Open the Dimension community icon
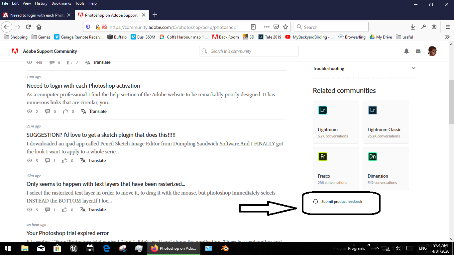Image resolution: width=454 pixels, height=255 pixels. pos(372,157)
